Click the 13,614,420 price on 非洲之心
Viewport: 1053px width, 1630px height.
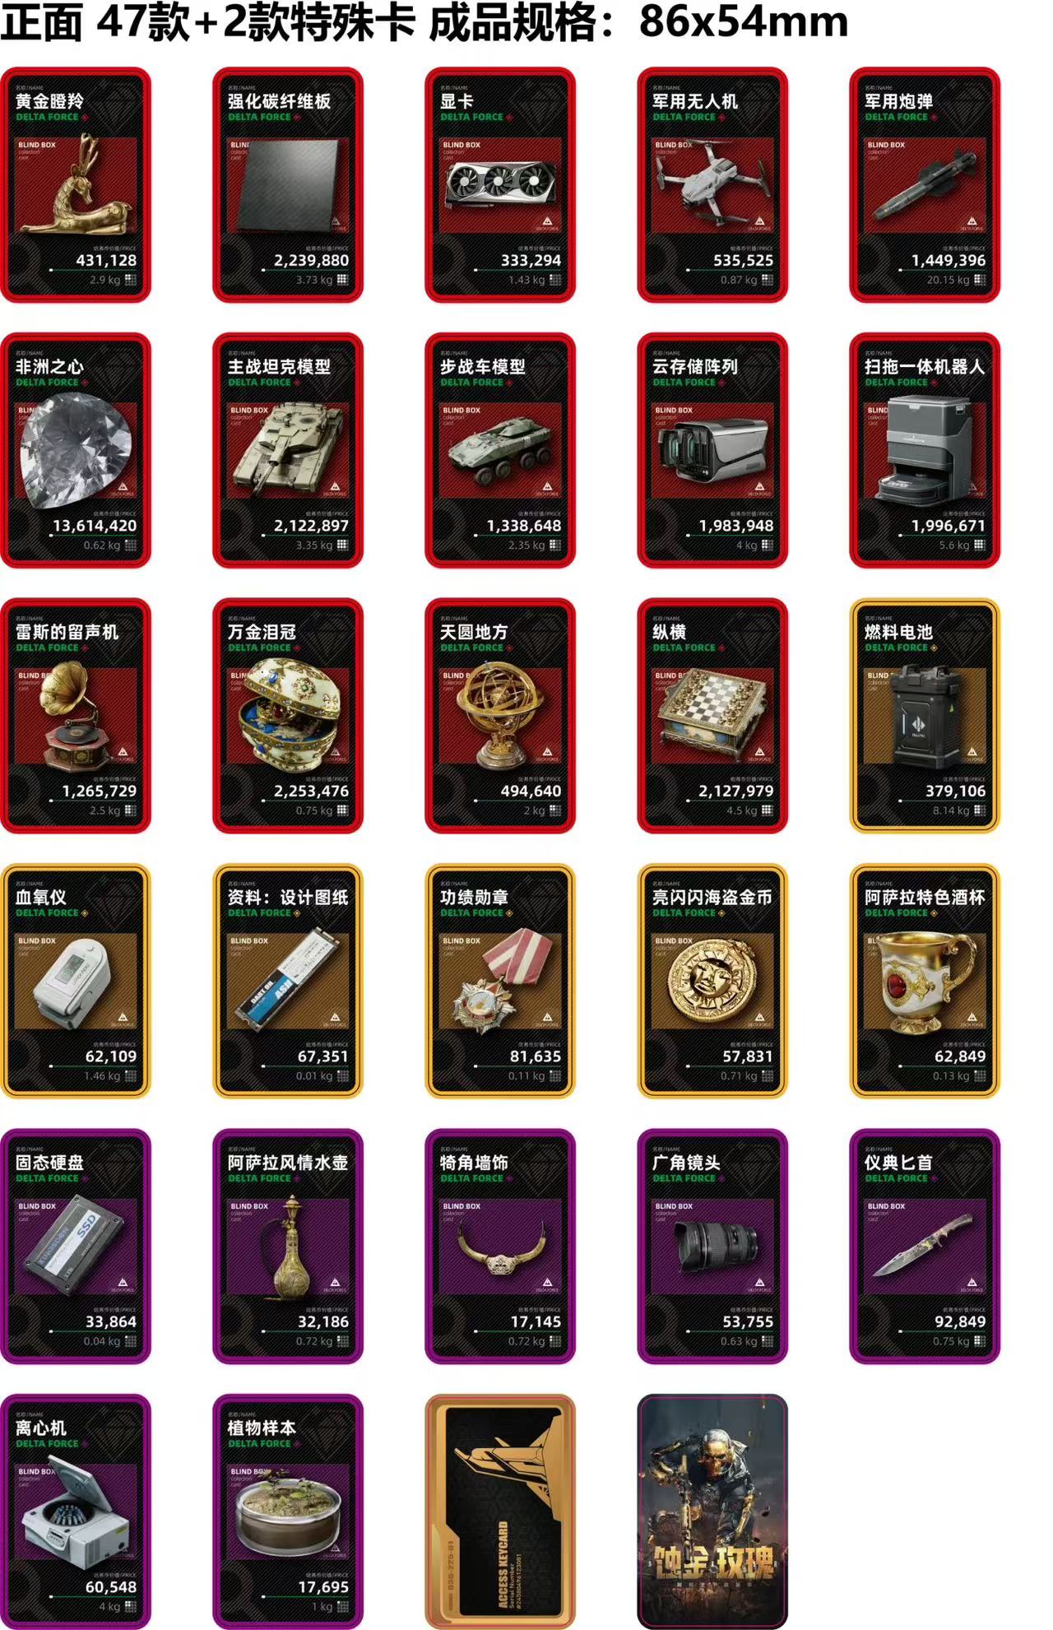click(x=95, y=526)
